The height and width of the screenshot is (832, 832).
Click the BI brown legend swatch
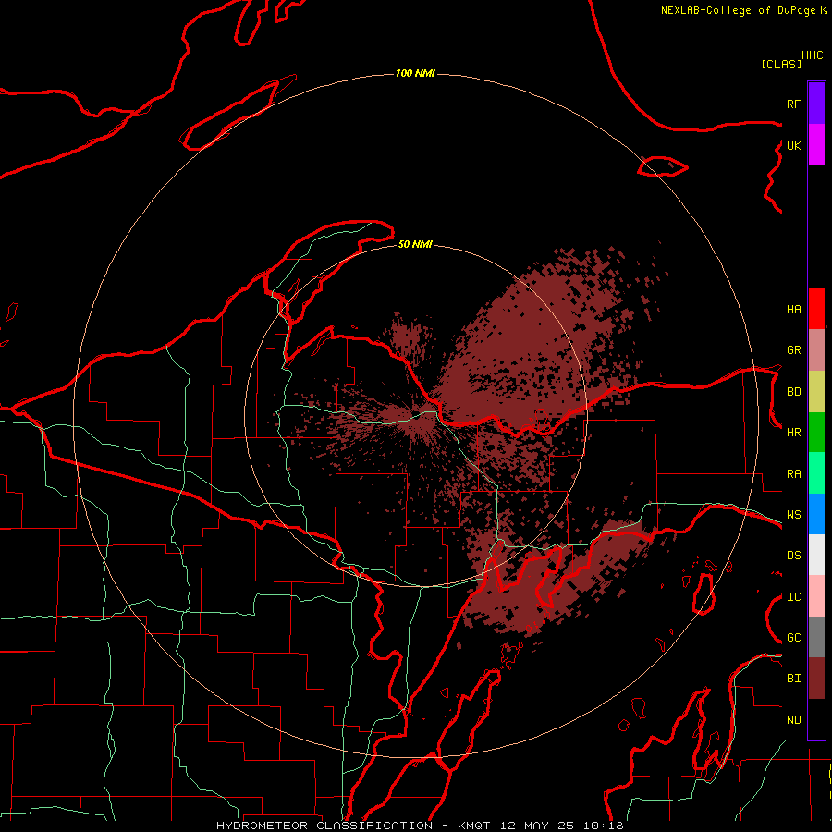[x=816, y=679]
